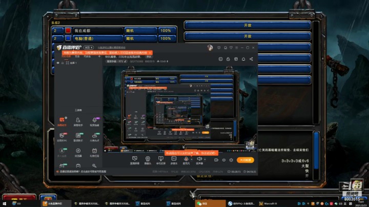This screenshot has height=207, width=369.
Task: Click the blue scrollbar in the map info panel
Action: click(316, 151)
